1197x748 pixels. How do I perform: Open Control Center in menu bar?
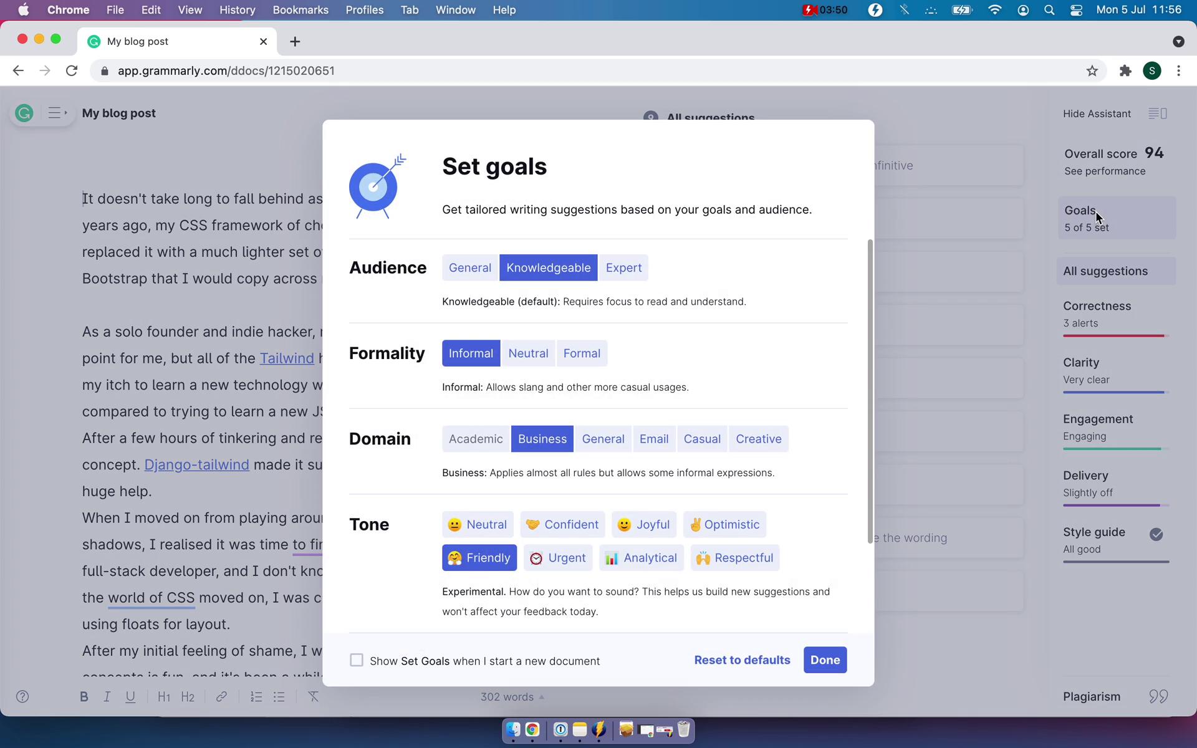pos(1076,10)
